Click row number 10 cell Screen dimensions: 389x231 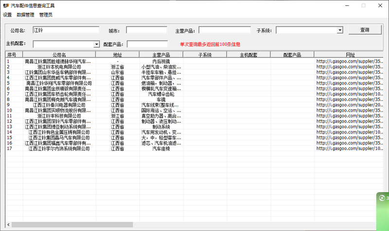point(9,111)
